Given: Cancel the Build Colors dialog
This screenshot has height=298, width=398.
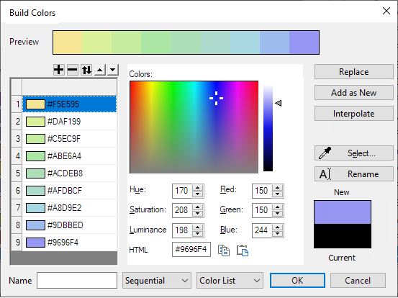Looking at the screenshot, I should click(358, 281).
